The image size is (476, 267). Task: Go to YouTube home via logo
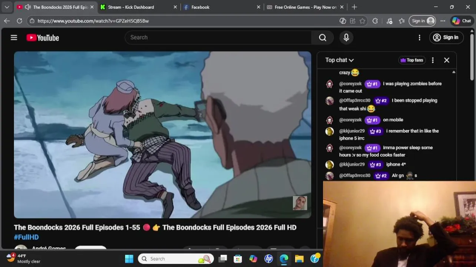pos(43,38)
